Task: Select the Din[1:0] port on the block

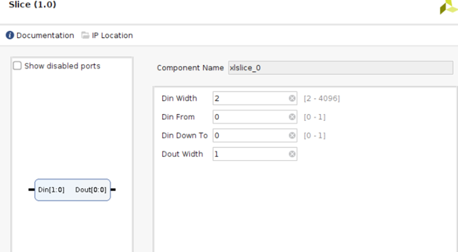Action: pyautogui.click(x=51, y=190)
